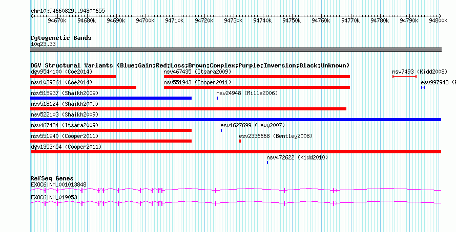Click the 94750k ruler tick label
The height and width of the screenshot is (232, 456).
click(x=292, y=20)
